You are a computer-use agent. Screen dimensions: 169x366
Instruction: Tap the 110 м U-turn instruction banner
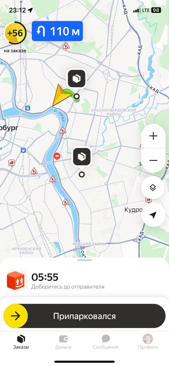coord(57,31)
